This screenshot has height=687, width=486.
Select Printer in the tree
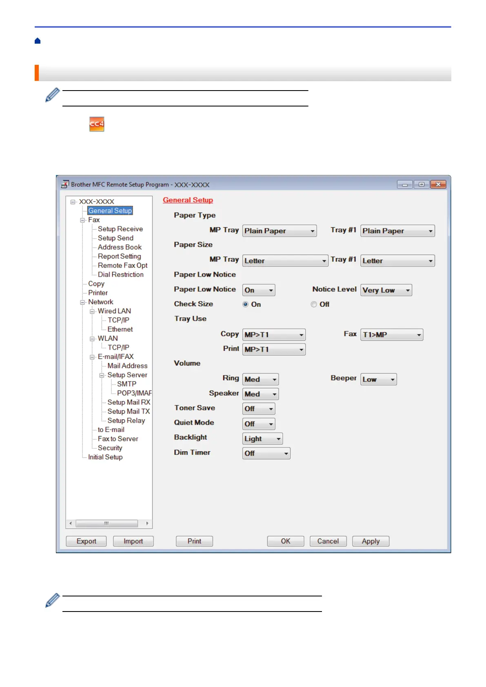pos(98,293)
